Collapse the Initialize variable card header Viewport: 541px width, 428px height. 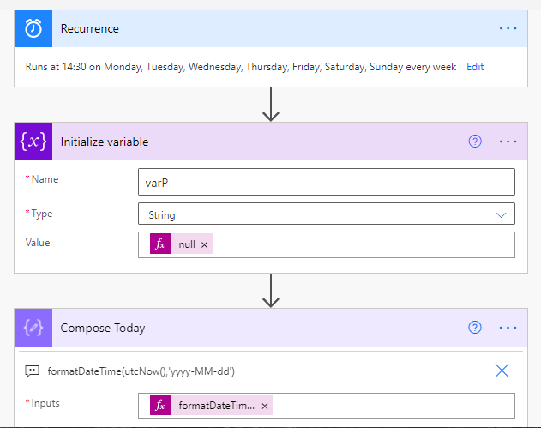(257, 142)
